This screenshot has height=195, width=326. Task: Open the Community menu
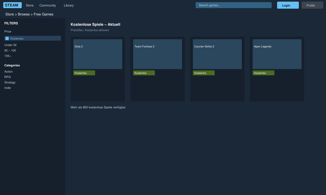[48, 5]
